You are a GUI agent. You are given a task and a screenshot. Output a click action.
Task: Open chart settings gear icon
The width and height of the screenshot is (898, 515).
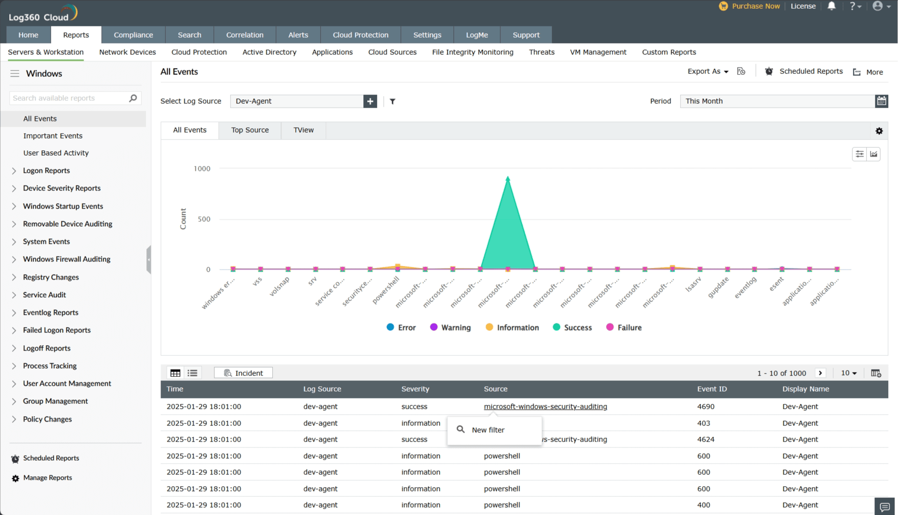[x=879, y=131]
